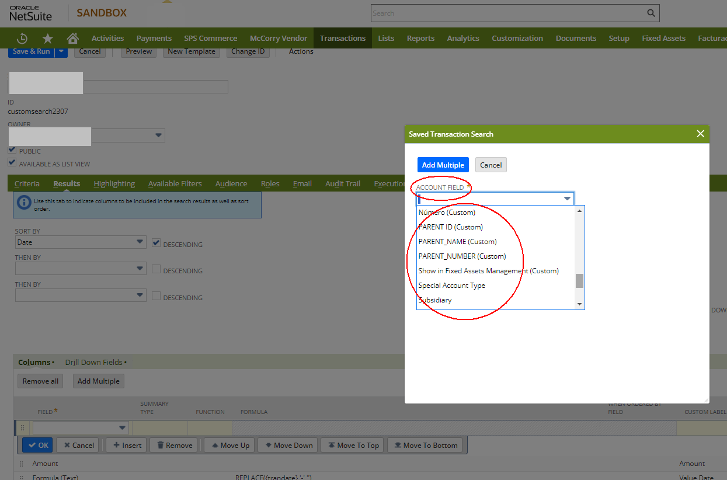This screenshot has width=727, height=480.
Task: Click the Oracle NetSuite logo
Action: point(31,13)
